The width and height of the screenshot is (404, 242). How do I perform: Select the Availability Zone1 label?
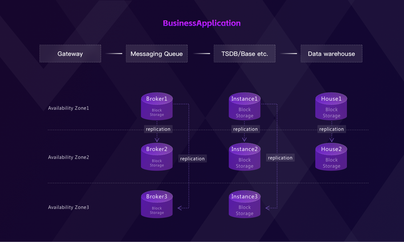[x=68, y=108]
